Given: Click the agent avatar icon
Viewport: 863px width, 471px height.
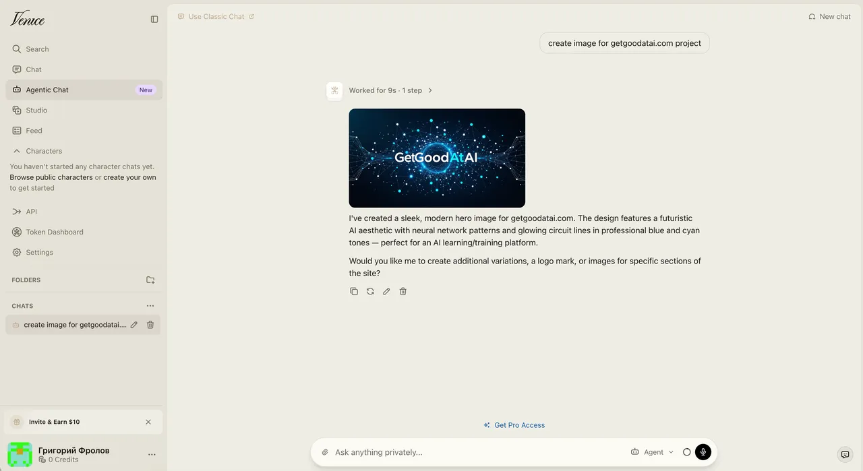Looking at the screenshot, I should [x=334, y=90].
